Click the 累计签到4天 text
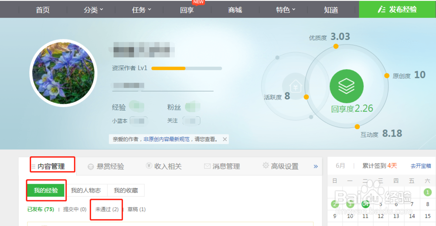 pyautogui.click(x=380, y=166)
